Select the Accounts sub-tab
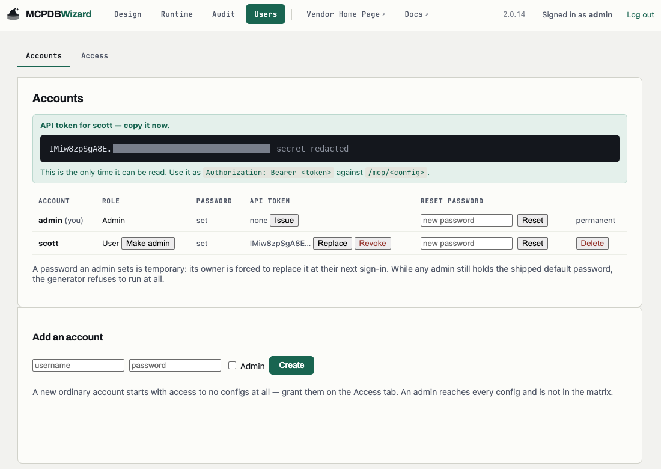Viewport: 661px width, 469px height. coord(44,56)
